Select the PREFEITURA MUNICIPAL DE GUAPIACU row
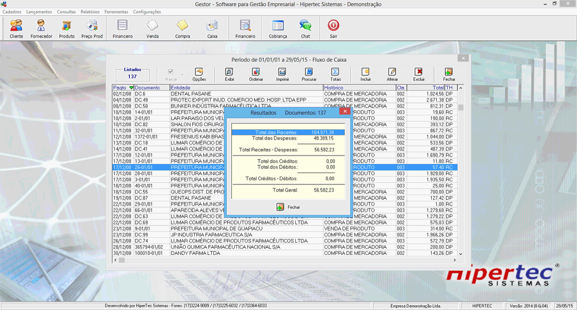 (284, 229)
